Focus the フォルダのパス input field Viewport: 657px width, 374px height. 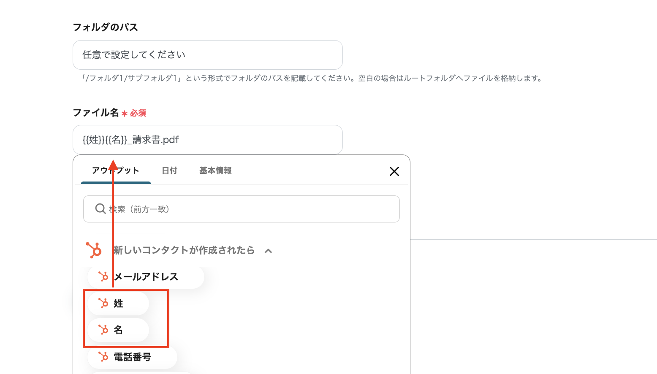[207, 55]
